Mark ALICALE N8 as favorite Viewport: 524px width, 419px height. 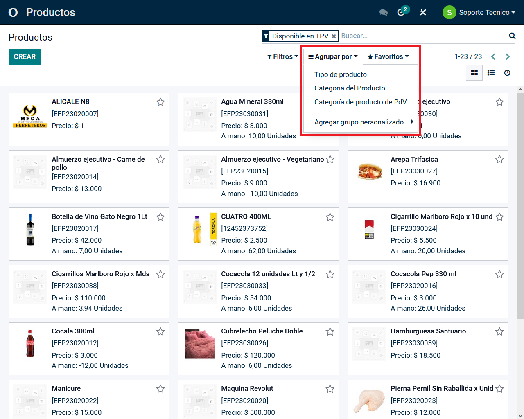(160, 102)
